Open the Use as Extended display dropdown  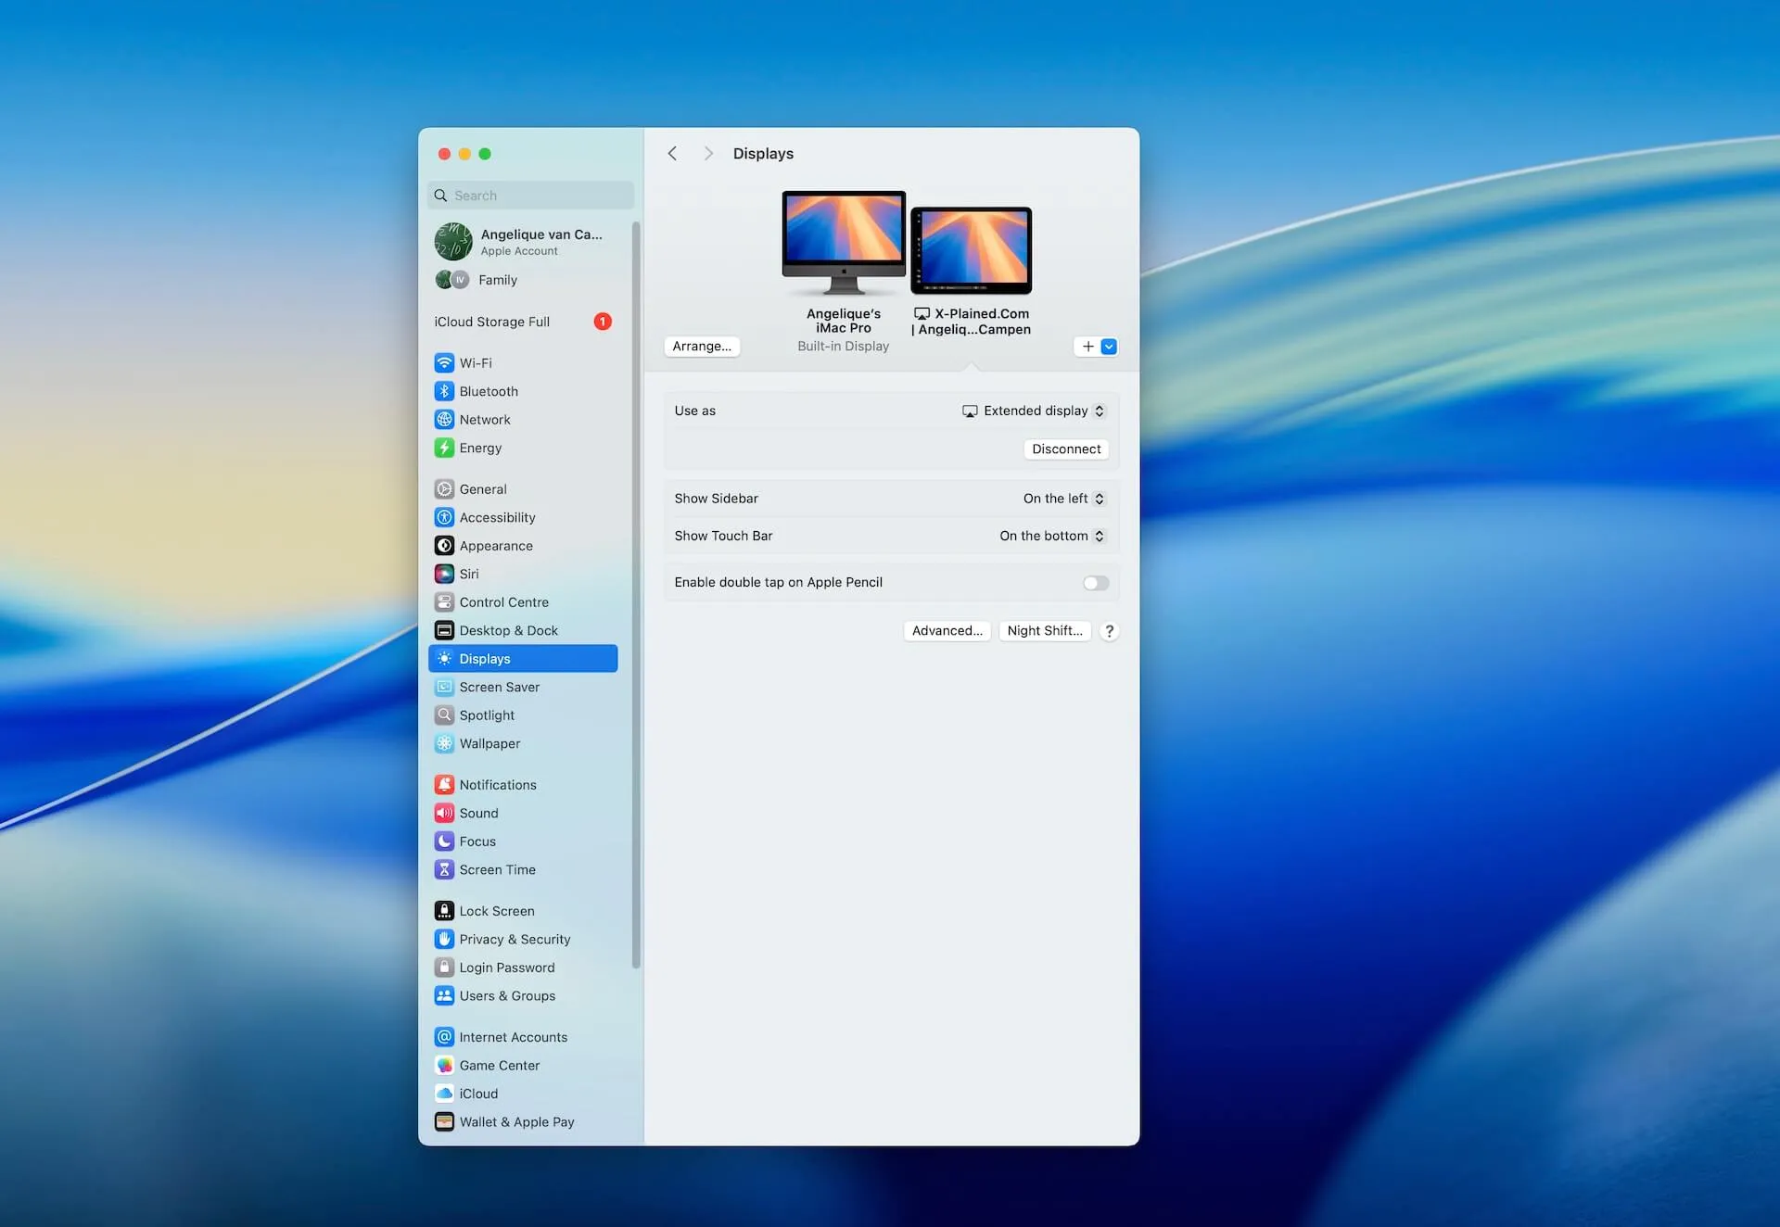[x=1034, y=411]
